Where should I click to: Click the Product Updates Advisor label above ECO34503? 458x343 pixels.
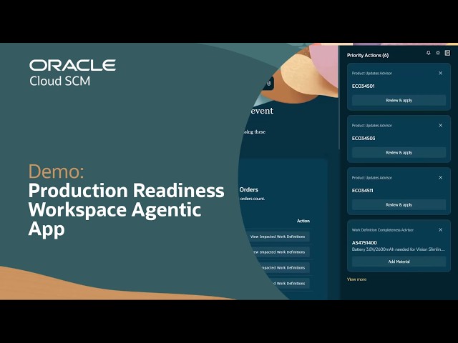coord(372,126)
